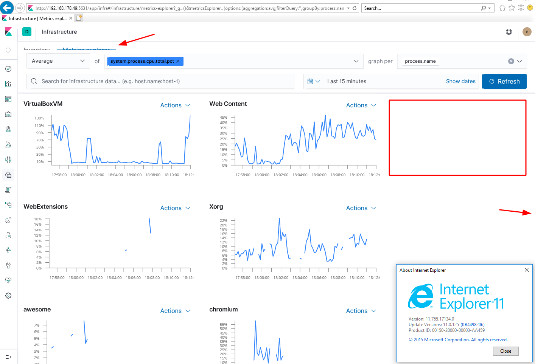Open the Dashboard app icon
The height and width of the screenshot is (364, 535).
tap(8, 99)
